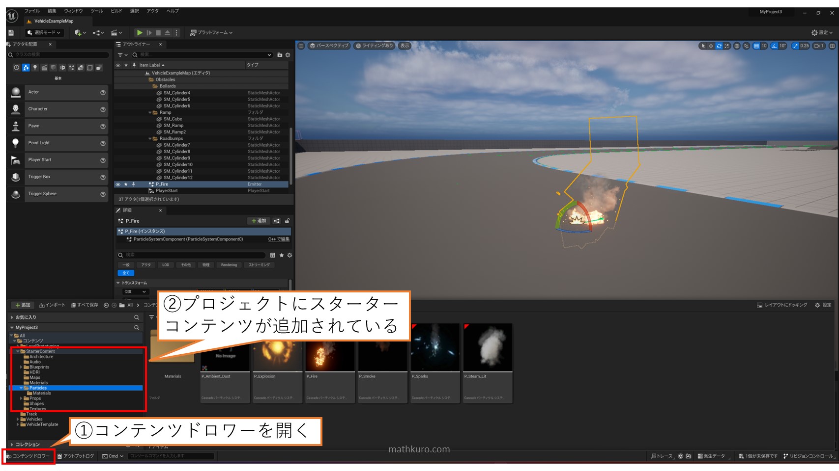Open the Details property matrix table icon
The width and height of the screenshot is (839, 471).
(x=273, y=255)
